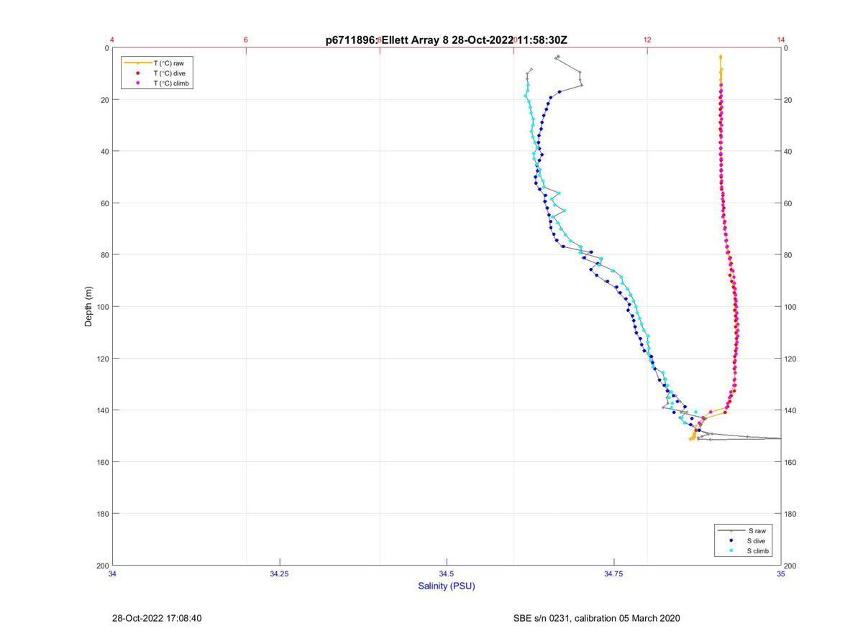
Task: Click the "180" depth tick on the right axis
Action: point(790,514)
